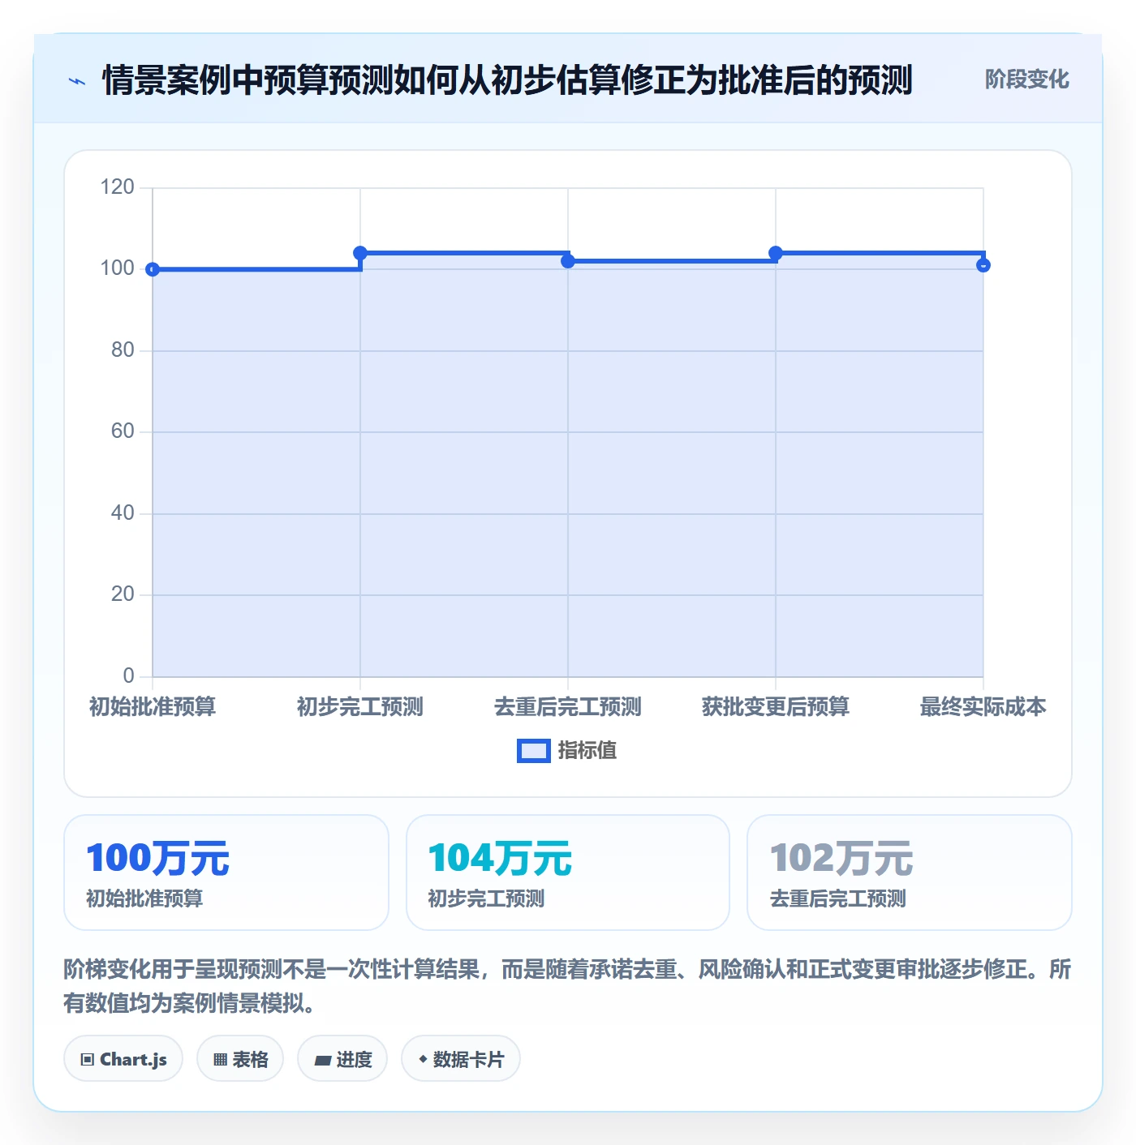Select the 表格 tag chip
This screenshot has width=1136, height=1145.
[x=240, y=1059]
